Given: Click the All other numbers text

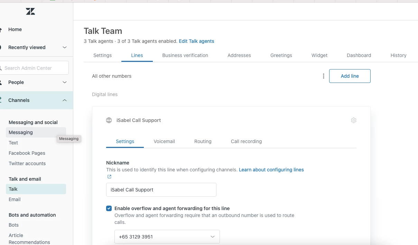Looking at the screenshot, I should [112, 76].
